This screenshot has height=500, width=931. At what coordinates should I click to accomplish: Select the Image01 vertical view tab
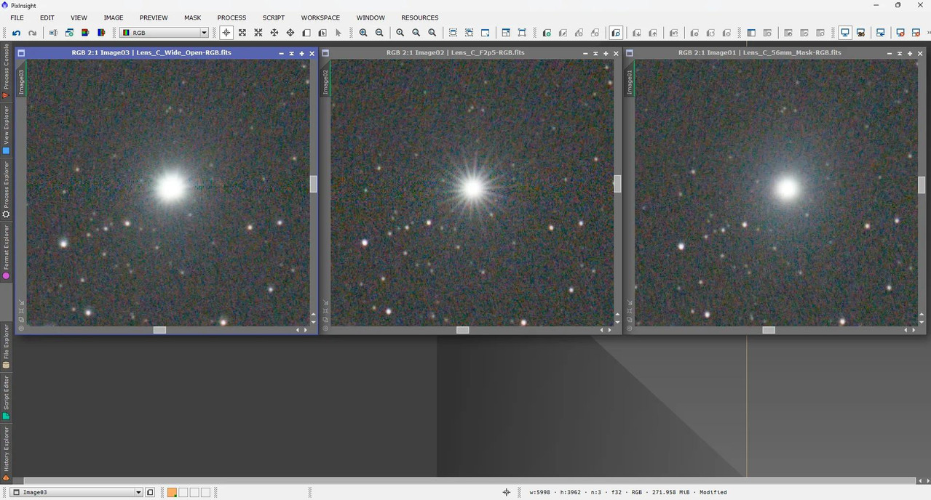tap(630, 81)
